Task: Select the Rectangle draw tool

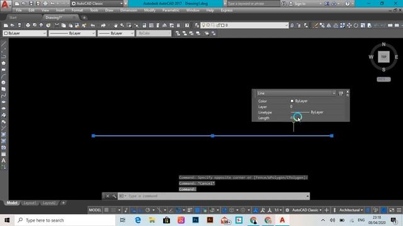Action: [4, 70]
